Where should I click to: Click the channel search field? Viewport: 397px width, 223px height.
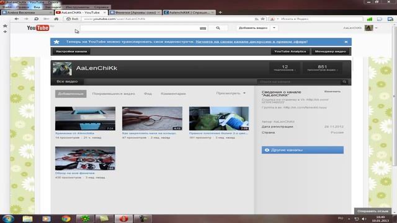(300, 82)
